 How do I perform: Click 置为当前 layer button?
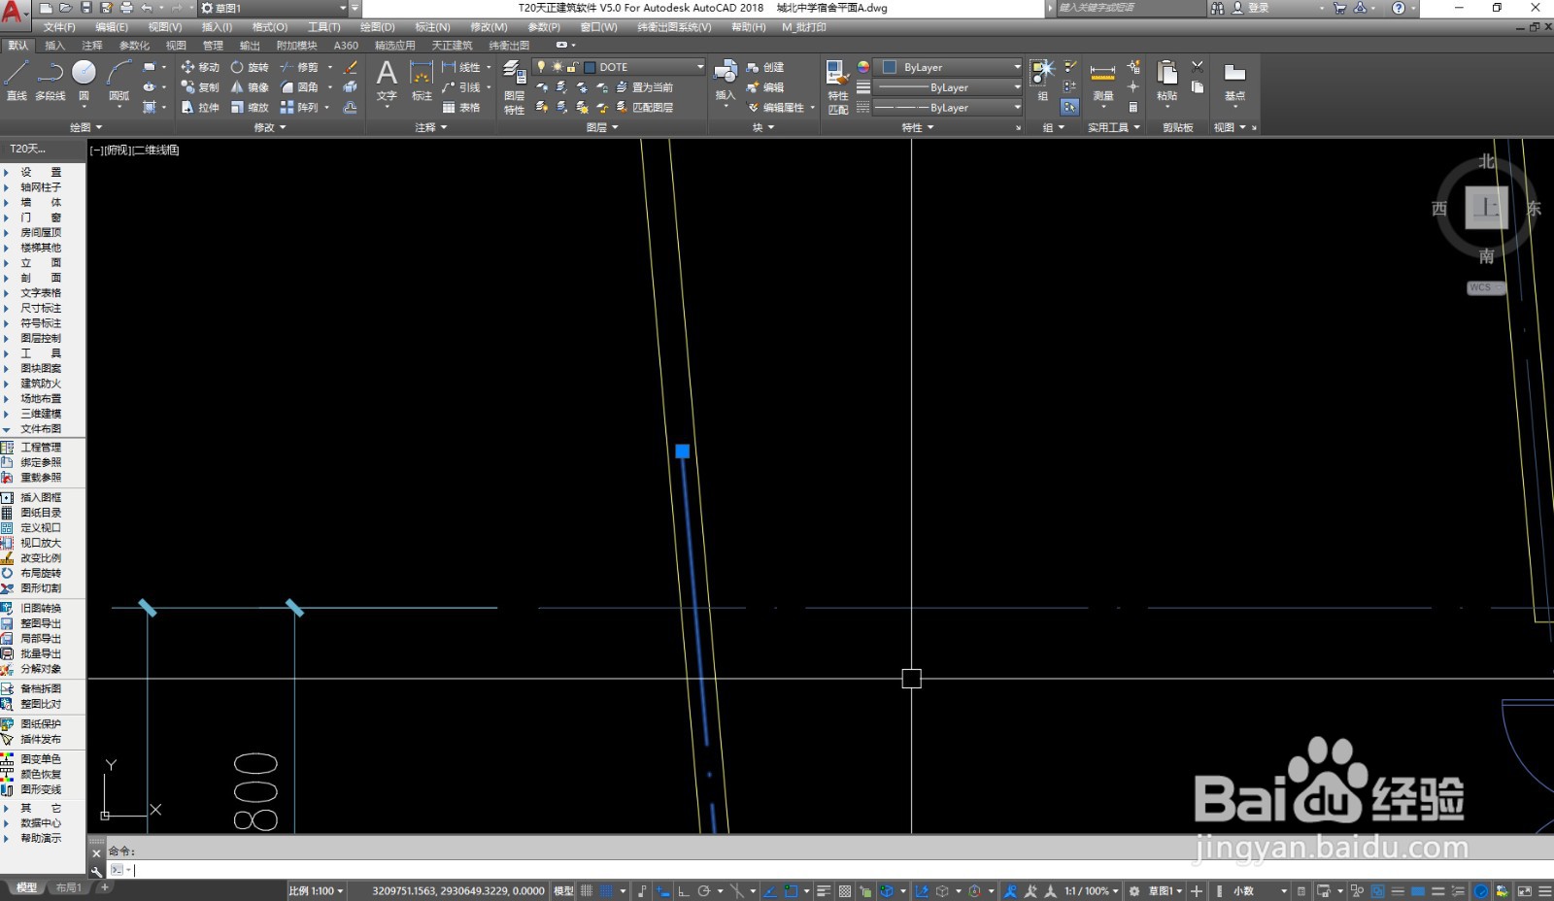[x=644, y=87]
